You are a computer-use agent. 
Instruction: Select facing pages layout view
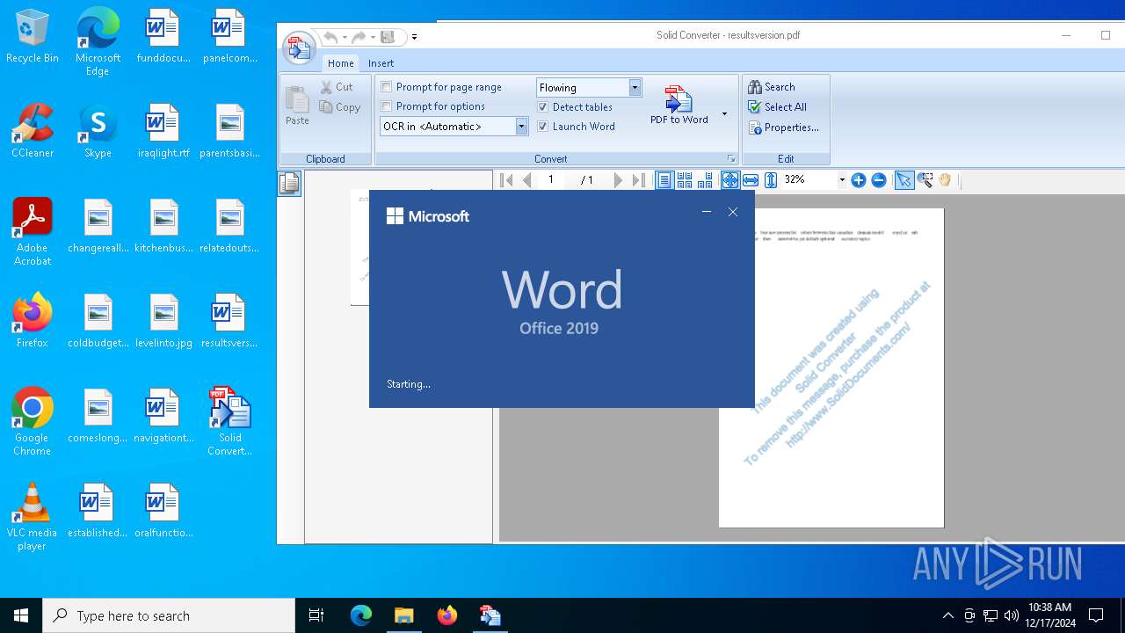(x=705, y=180)
